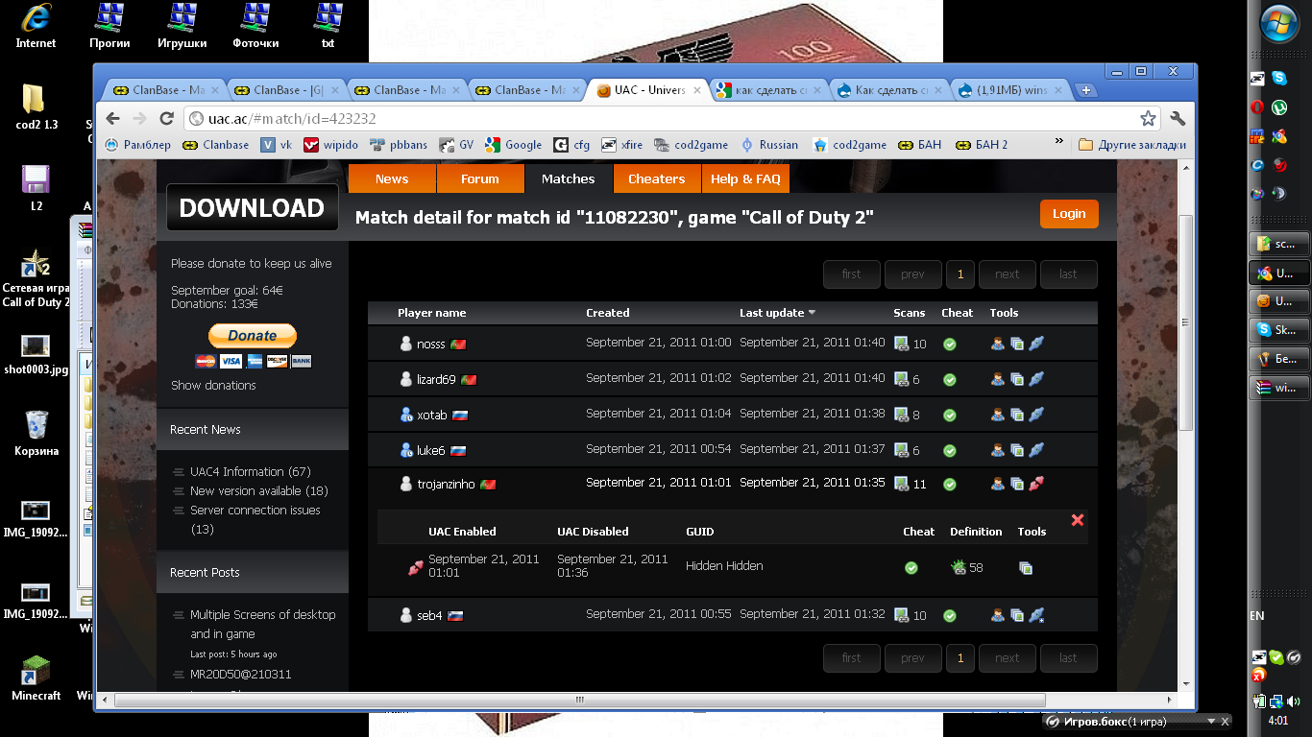The image size is (1312, 737).
Task: Sort the table by Last update column
Action: (x=777, y=313)
